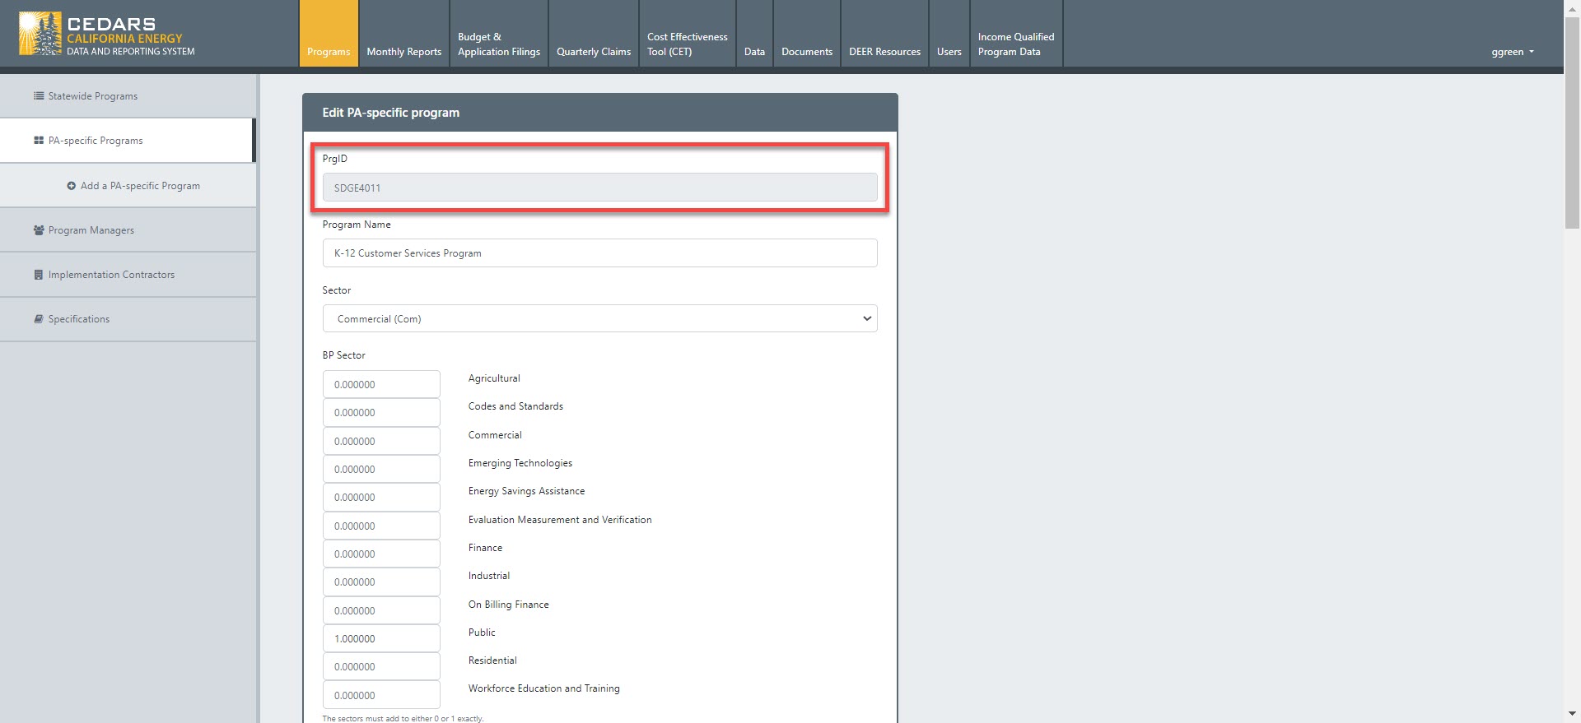The height and width of the screenshot is (723, 1581).
Task: Click the Public BP Sector value field
Action: pyautogui.click(x=381, y=639)
